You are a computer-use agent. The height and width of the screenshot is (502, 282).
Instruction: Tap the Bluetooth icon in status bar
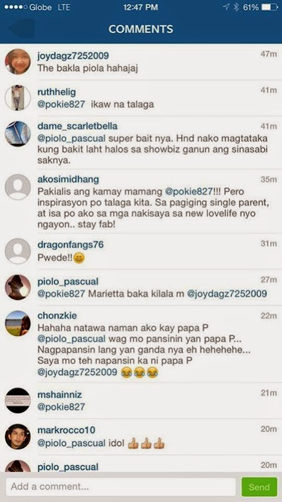click(236, 8)
